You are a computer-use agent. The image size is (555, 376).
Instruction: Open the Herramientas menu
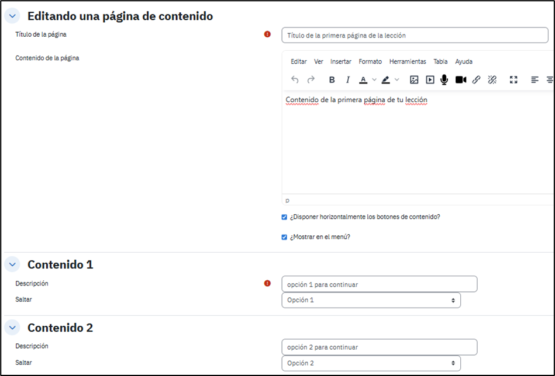pyautogui.click(x=408, y=62)
